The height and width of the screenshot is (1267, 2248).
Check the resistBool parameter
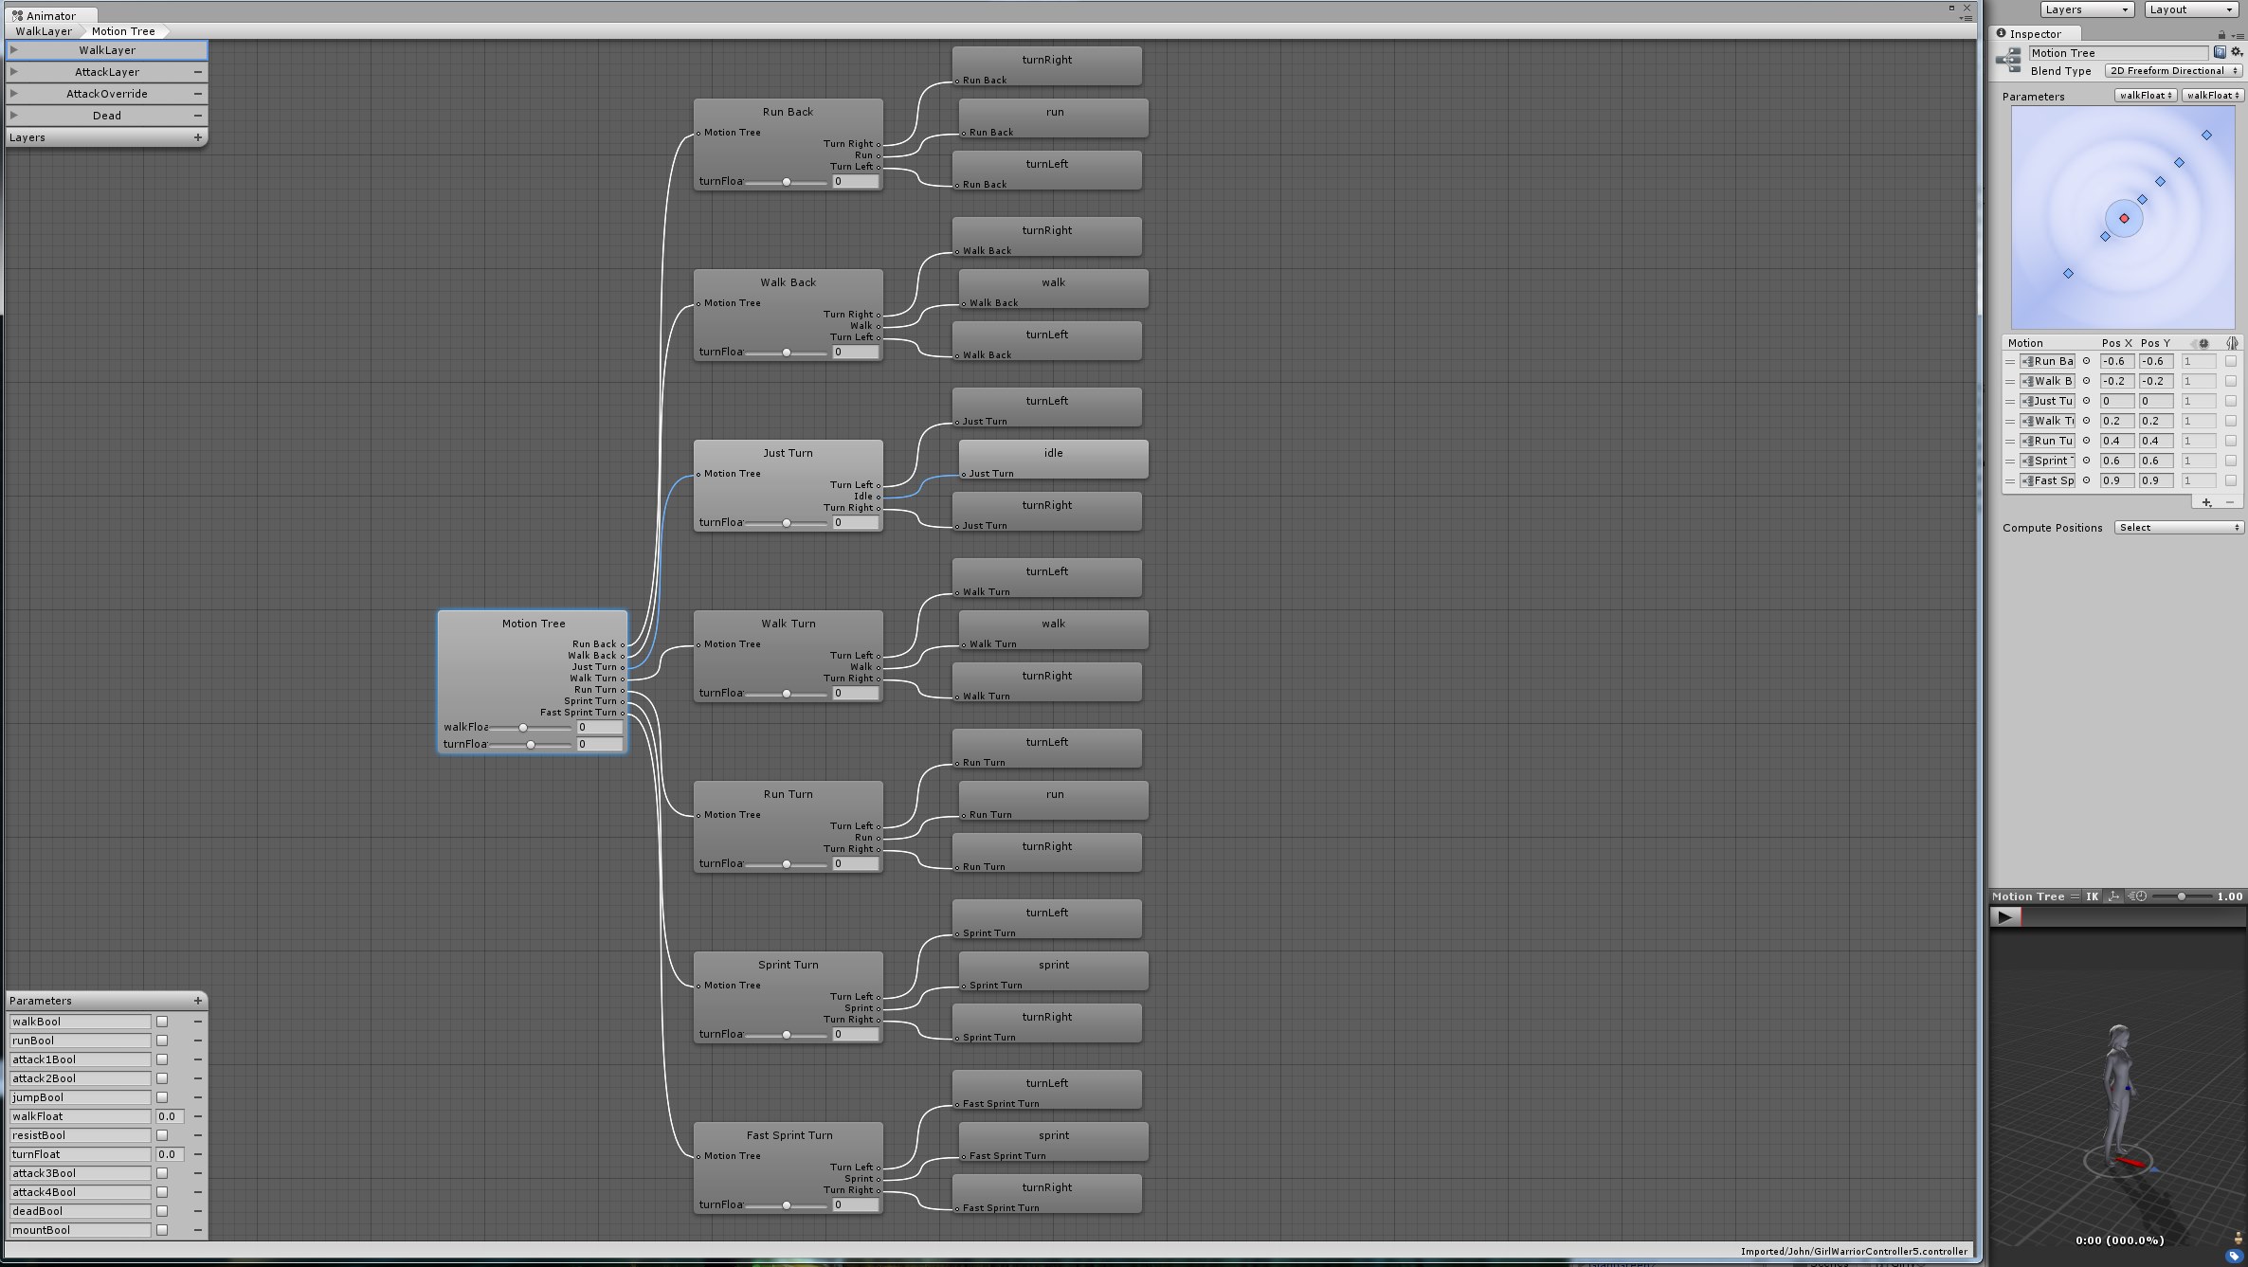pyautogui.click(x=162, y=1135)
